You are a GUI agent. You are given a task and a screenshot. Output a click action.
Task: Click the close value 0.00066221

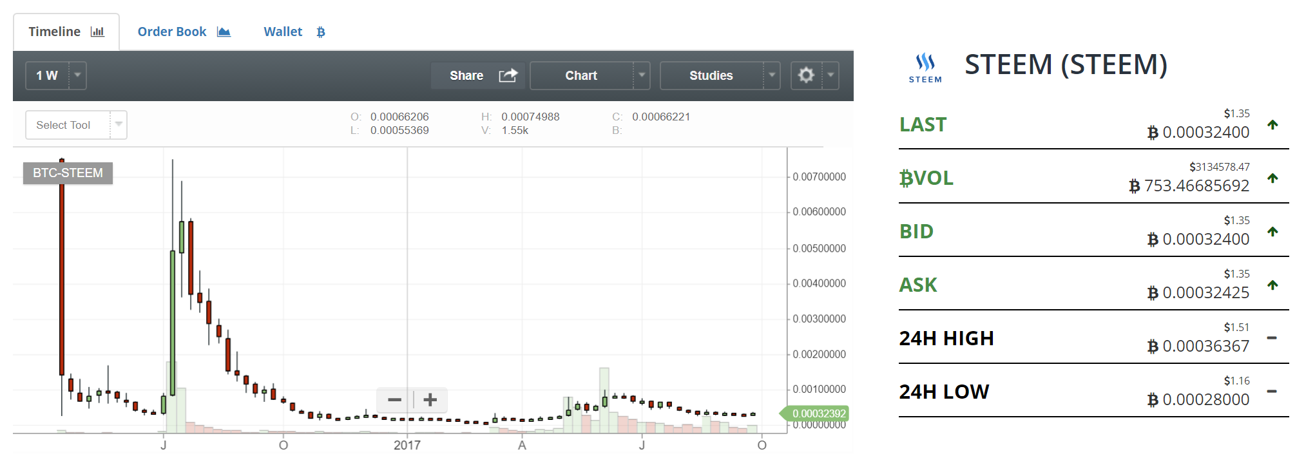661,117
